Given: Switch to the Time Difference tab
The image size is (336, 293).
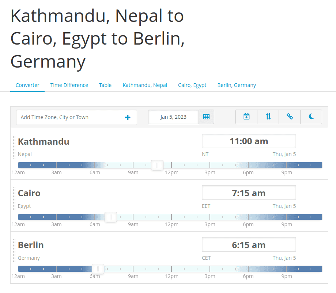Looking at the screenshot, I should [x=69, y=85].
